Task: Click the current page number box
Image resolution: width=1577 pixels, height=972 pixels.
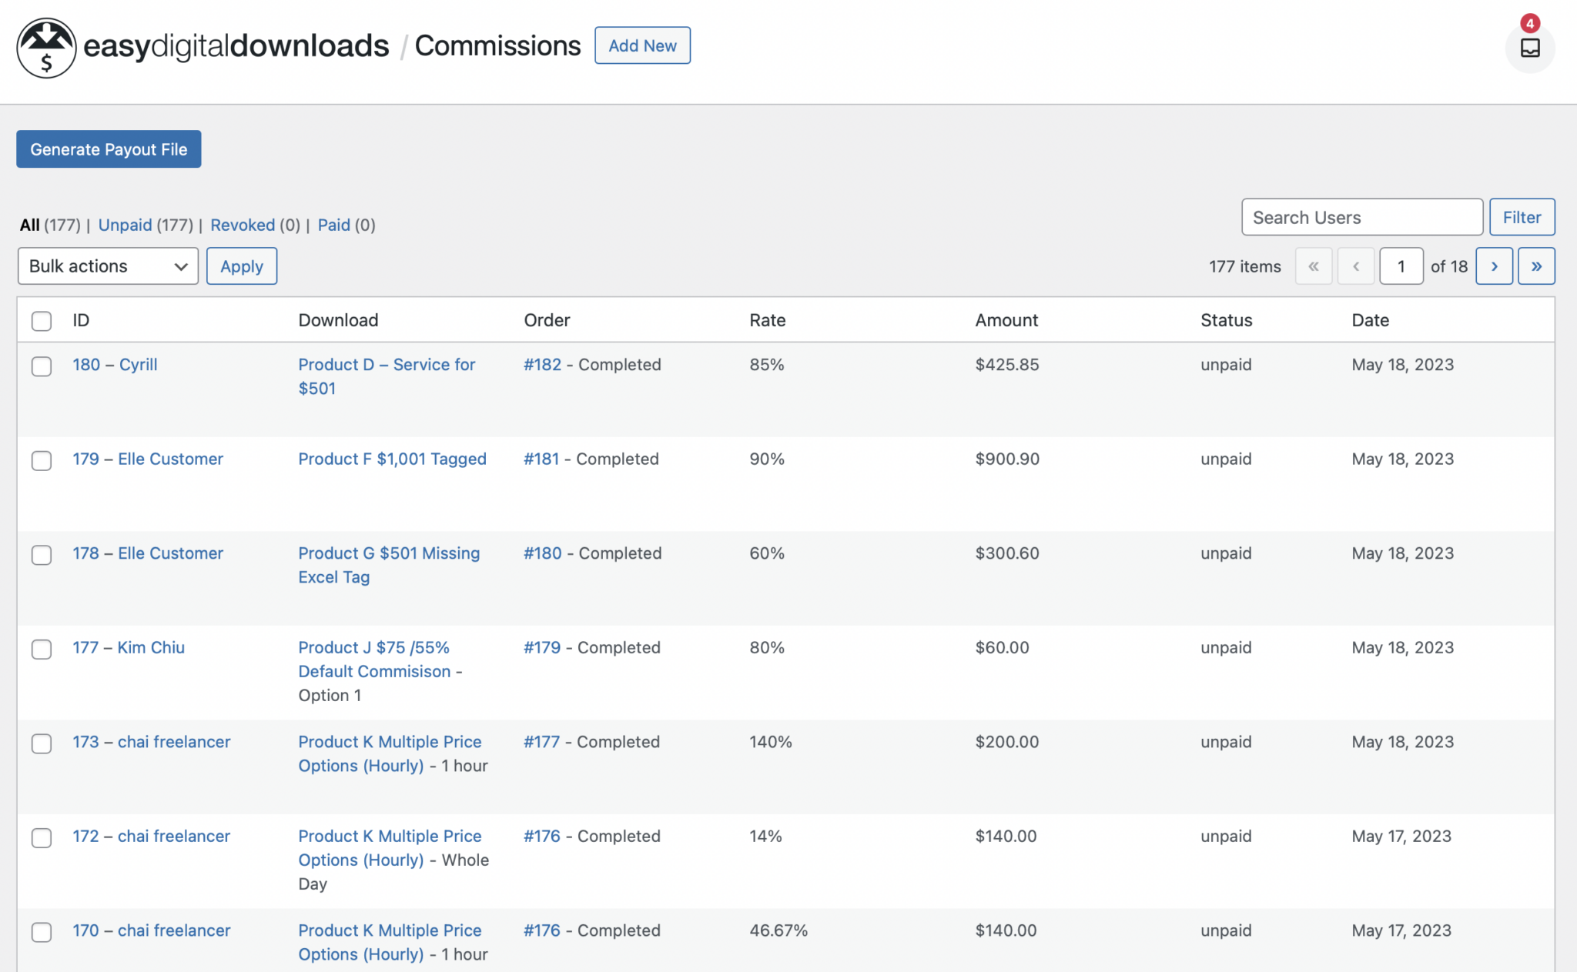Action: 1401,266
